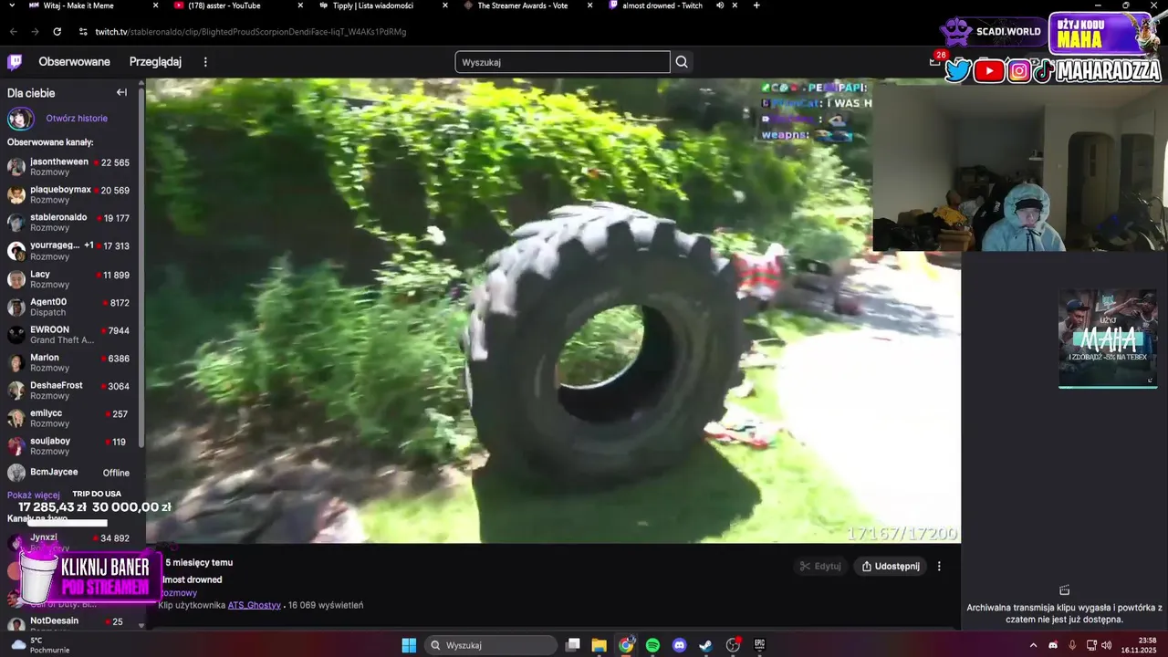Click Pokaż więcej in followed channels
The height and width of the screenshot is (657, 1168).
[34, 495]
